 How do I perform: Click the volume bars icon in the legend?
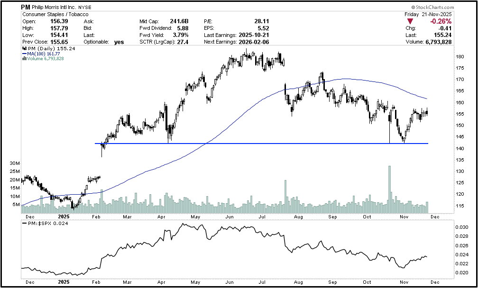tap(24, 59)
